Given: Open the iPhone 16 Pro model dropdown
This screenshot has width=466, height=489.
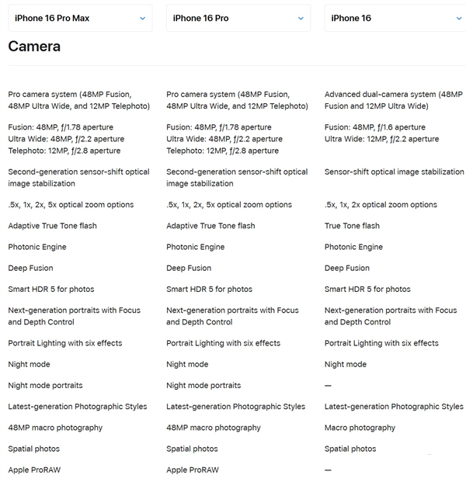Looking at the screenshot, I should (238, 18).
